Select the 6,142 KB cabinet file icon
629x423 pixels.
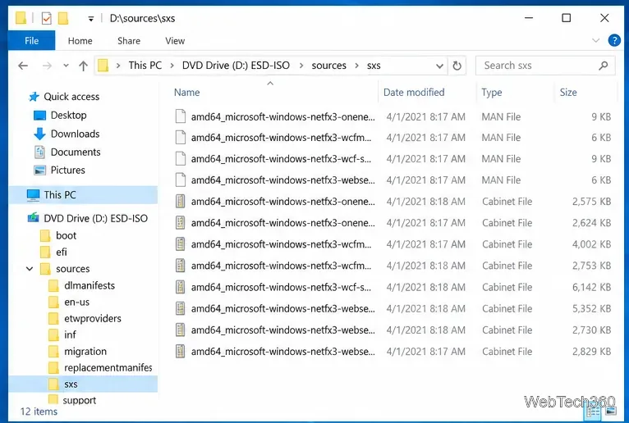[180, 287]
